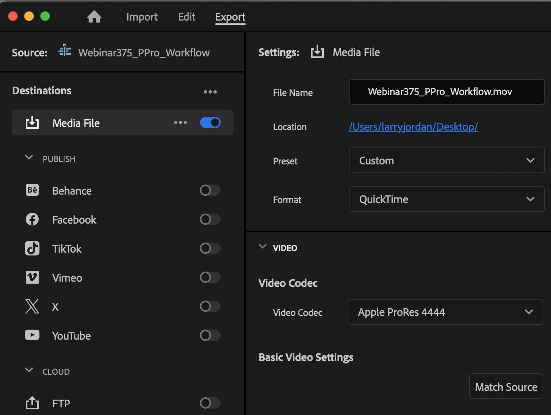Click the Behance icon in Publish list
Viewport: 551px width, 415px height.
[x=32, y=190]
